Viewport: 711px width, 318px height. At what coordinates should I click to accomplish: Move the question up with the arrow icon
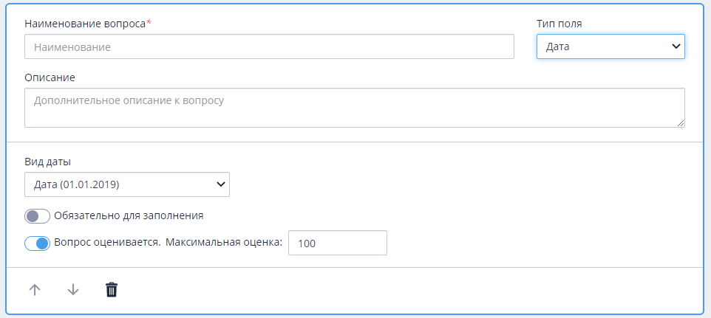click(x=35, y=289)
